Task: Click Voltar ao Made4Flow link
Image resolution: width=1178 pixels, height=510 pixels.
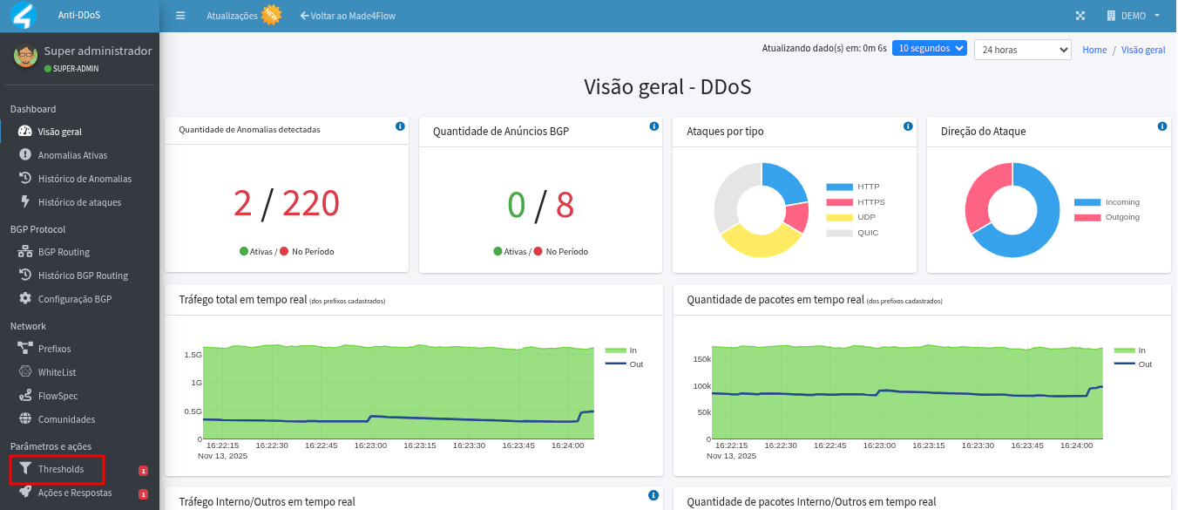Action: pyautogui.click(x=348, y=16)
